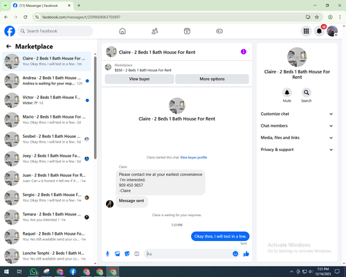The width and height of the screenshot is (346, 277).
Task: Send a voice clip microphone icon
Action: pyautogui.click(x=107, y=254)
